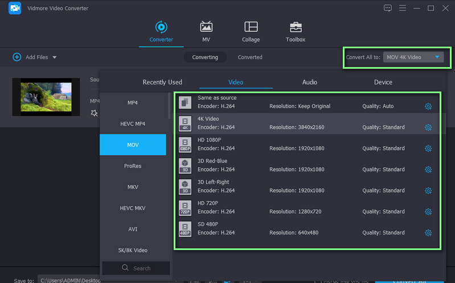Choose MP4 in the format list

click(133, 102)
